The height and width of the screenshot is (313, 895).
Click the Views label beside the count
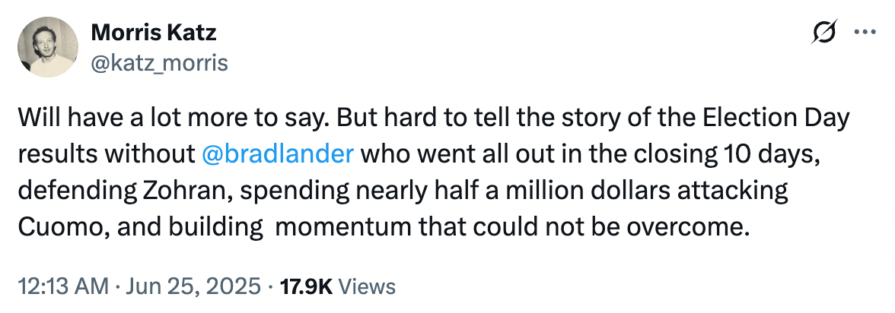366,286
